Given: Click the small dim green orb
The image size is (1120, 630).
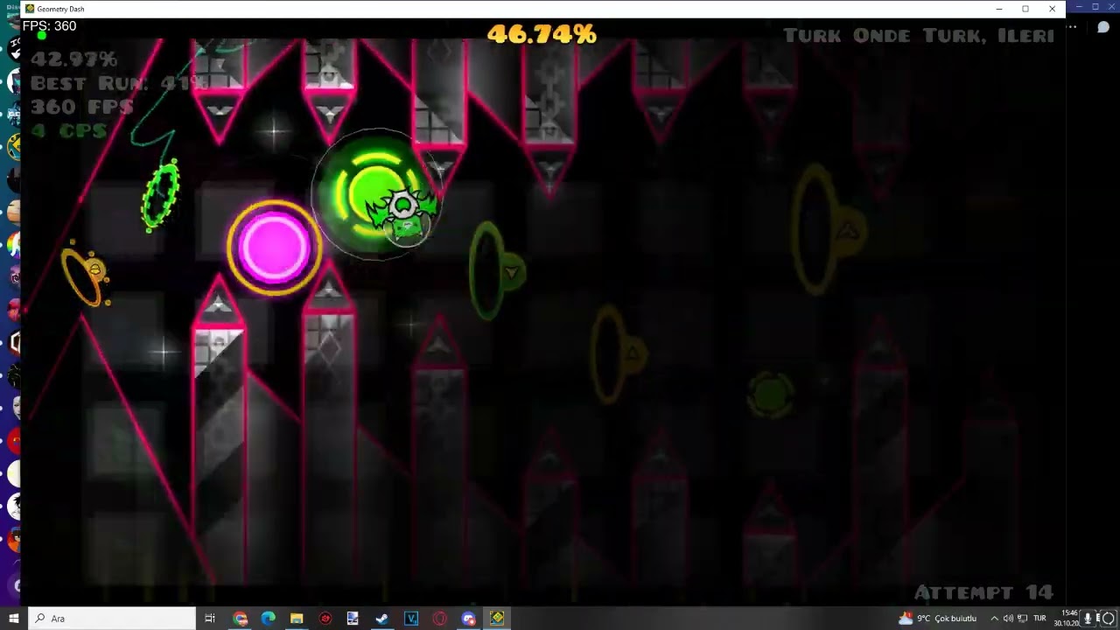Looking at the screenshot, I should (x=771, y=394).
